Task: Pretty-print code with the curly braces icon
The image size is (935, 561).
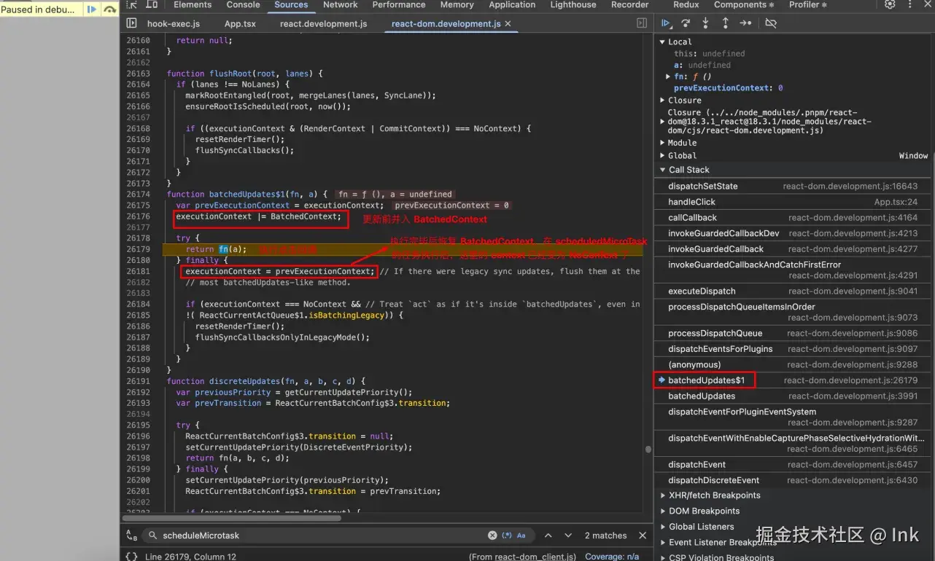Action: click(131, 557)
